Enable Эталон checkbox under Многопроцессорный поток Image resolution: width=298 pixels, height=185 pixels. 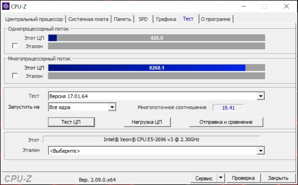(15, 76)
